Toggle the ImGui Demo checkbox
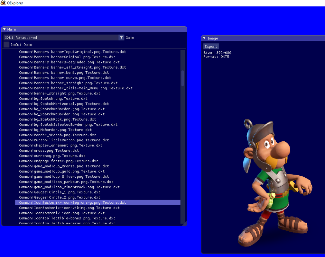325x257 pixels. pyautogui.click(x=6, y=44)
